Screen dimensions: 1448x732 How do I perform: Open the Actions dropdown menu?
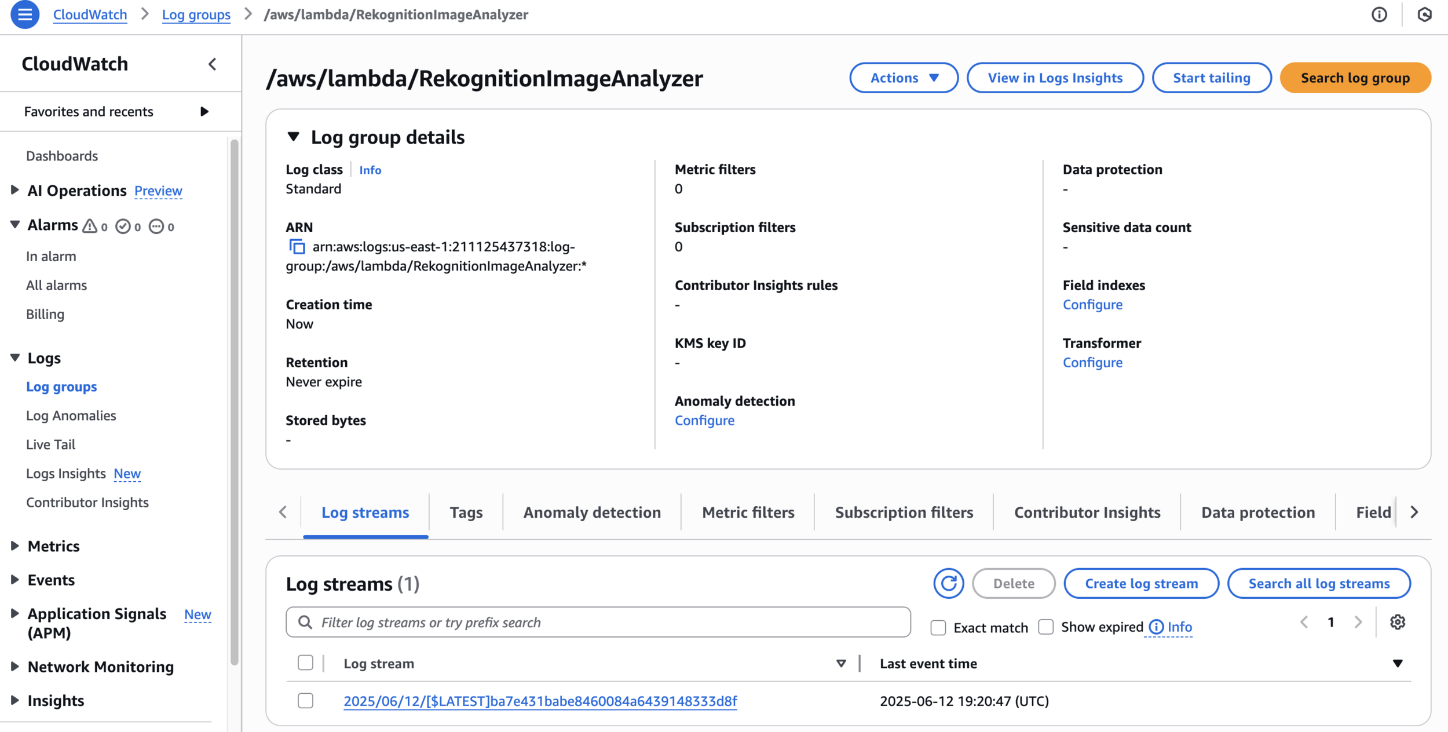tap(904, 78)
